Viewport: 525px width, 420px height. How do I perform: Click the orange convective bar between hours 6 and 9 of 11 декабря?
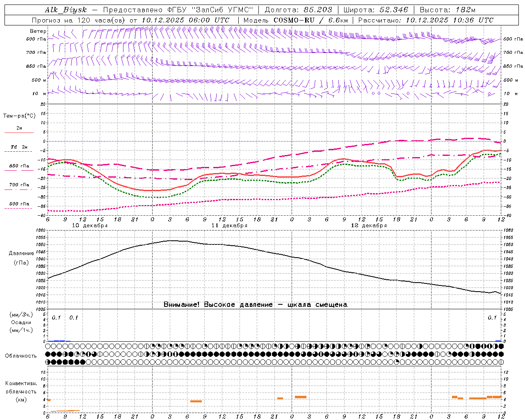(196, 401)
